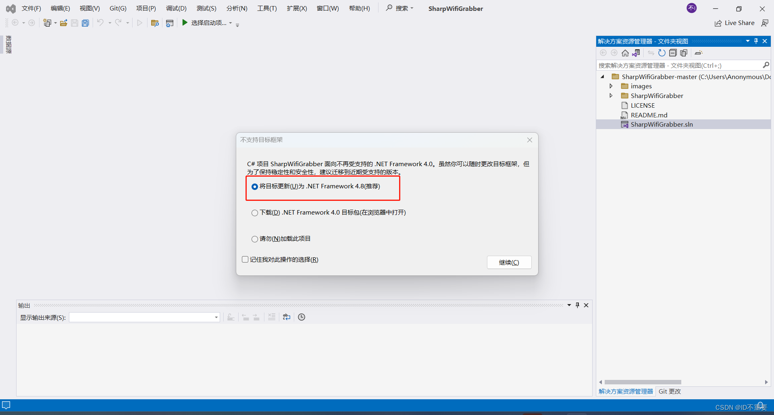The height and width of the screenshot is (415, 774).
Task: Pin the Solution Explorer panel
Action: pyautogui.click(x=756, y=41)
